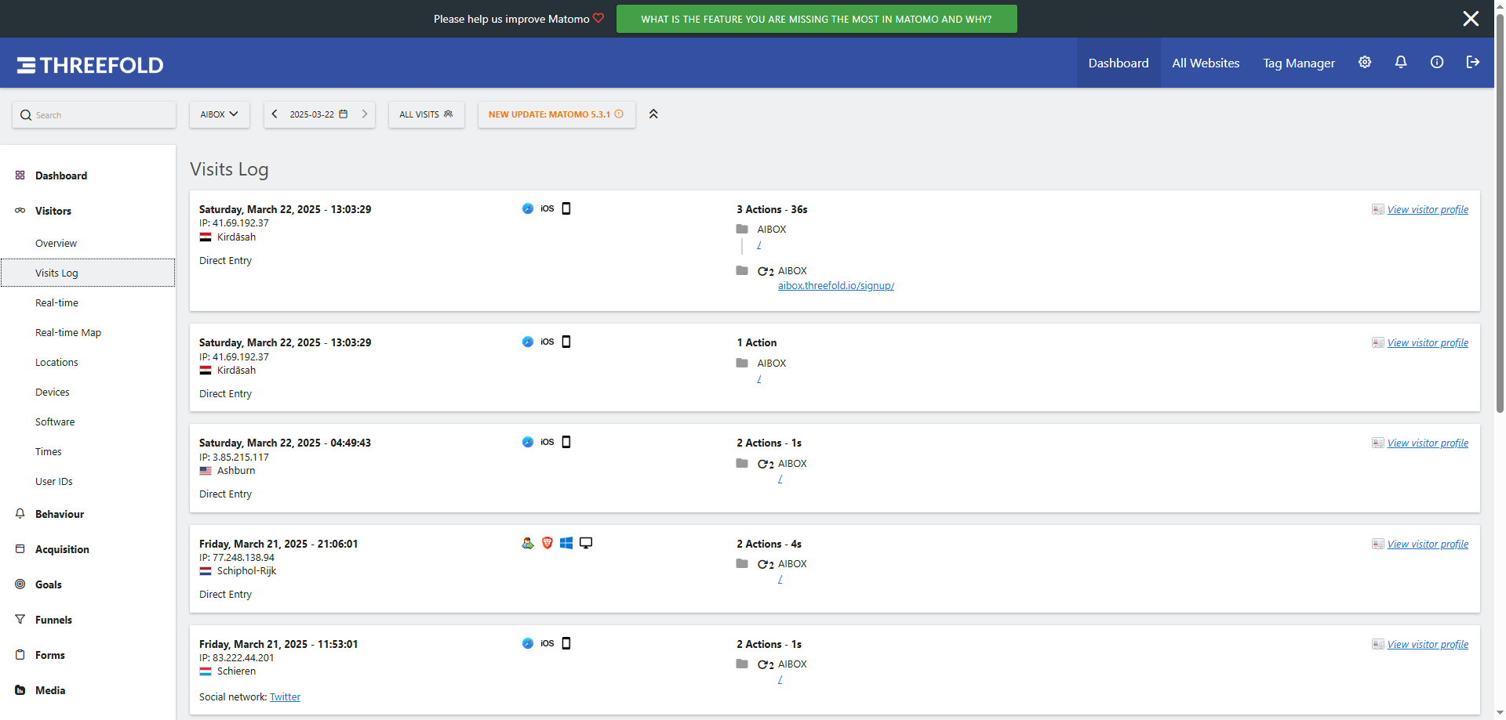Click the Brave browser icon in Friday visit
Image resolution: width=1506 pixels, height=720 pixels.
click(547, 543)
